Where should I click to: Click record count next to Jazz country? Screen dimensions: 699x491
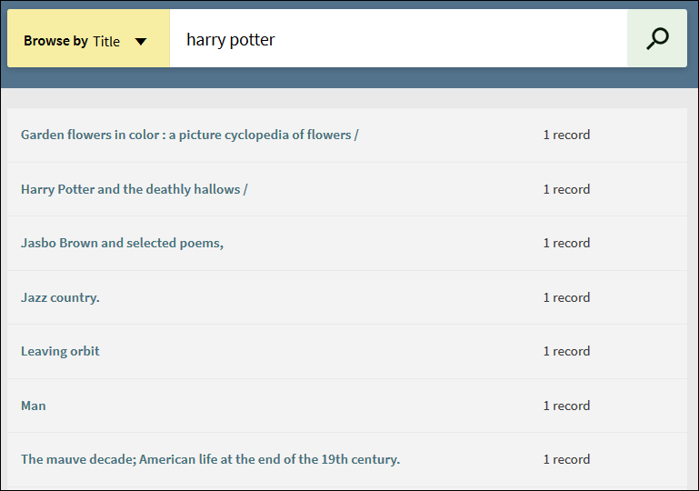[566, 297]
